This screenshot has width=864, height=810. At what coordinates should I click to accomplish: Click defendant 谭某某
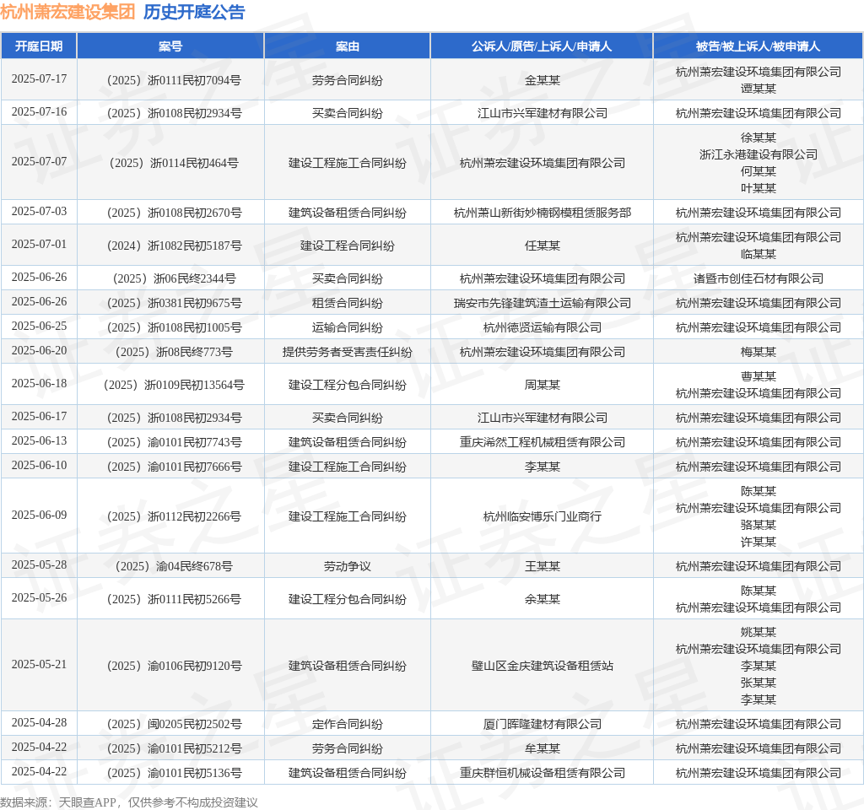(x=759, y=89)
